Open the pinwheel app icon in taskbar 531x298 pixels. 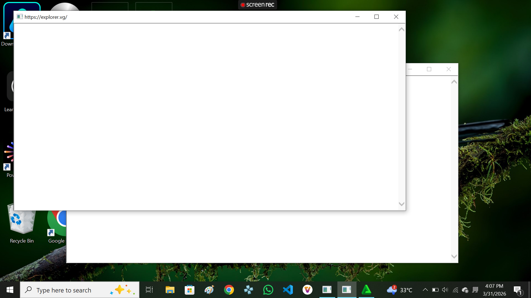point(248,290)
